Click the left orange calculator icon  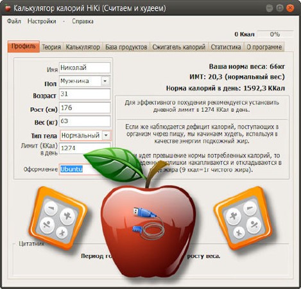[58, 218]
